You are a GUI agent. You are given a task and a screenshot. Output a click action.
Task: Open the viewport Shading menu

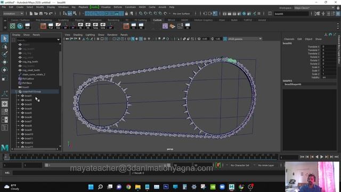point(78,35)
